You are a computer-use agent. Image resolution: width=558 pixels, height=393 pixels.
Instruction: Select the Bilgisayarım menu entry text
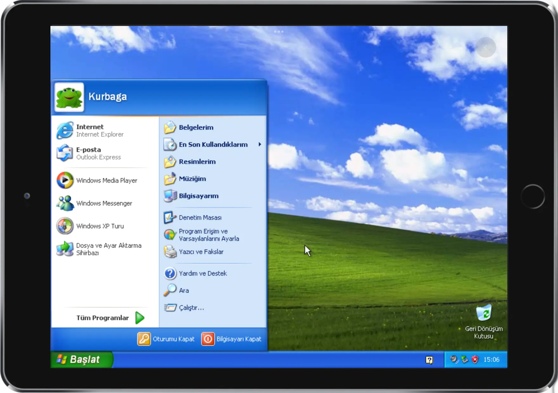pos(199,196)
